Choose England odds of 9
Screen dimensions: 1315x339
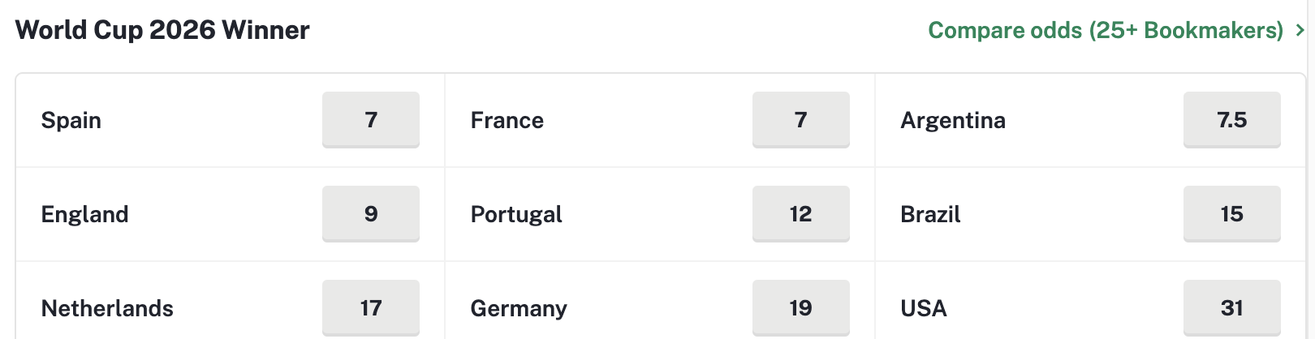(371, 214)
